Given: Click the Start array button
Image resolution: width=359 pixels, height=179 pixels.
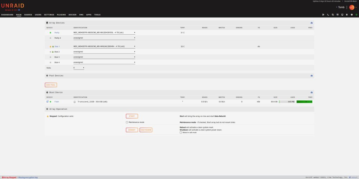Looking at the screenshot, I should (x=132, y=116).
